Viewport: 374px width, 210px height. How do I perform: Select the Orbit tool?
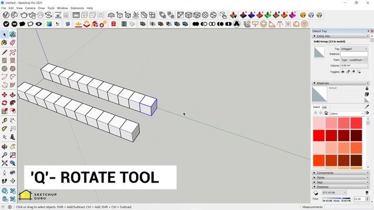pos(4,146)
